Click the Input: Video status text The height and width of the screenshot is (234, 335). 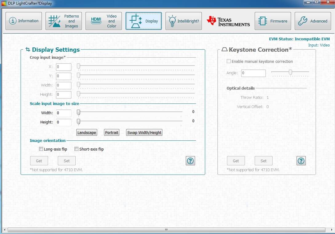pos(319,45)
